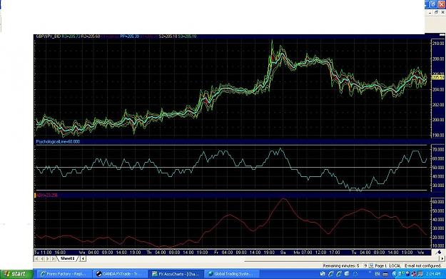Open second Internet Explorer quick launch icon

pos(339,274)
